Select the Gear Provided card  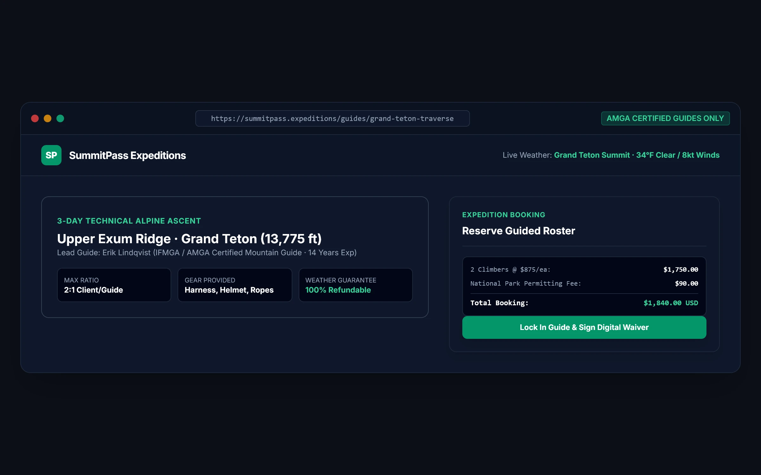click(235, 285)
